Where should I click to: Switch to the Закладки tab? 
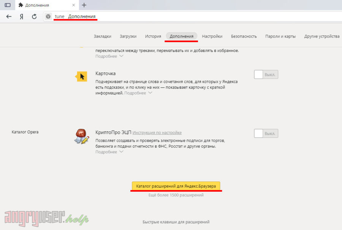[103, 36]
